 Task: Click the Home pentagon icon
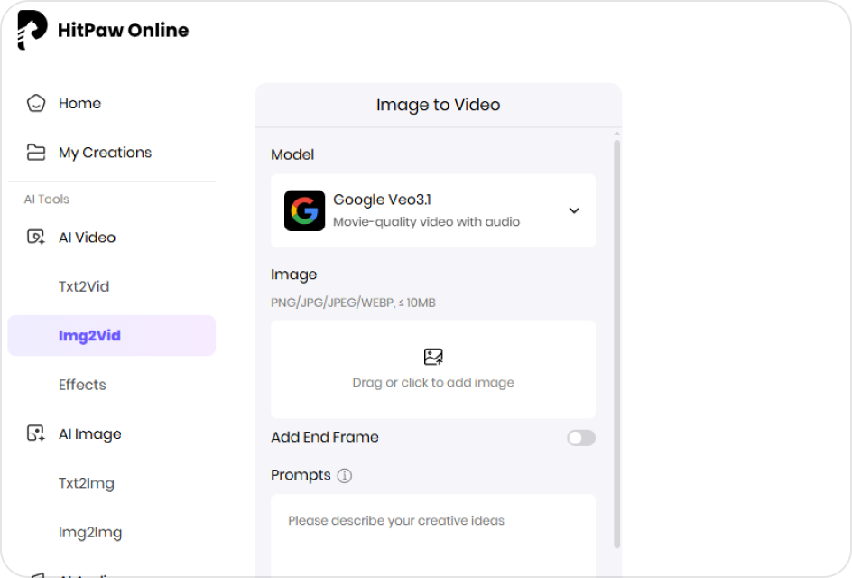click(36, 103)
